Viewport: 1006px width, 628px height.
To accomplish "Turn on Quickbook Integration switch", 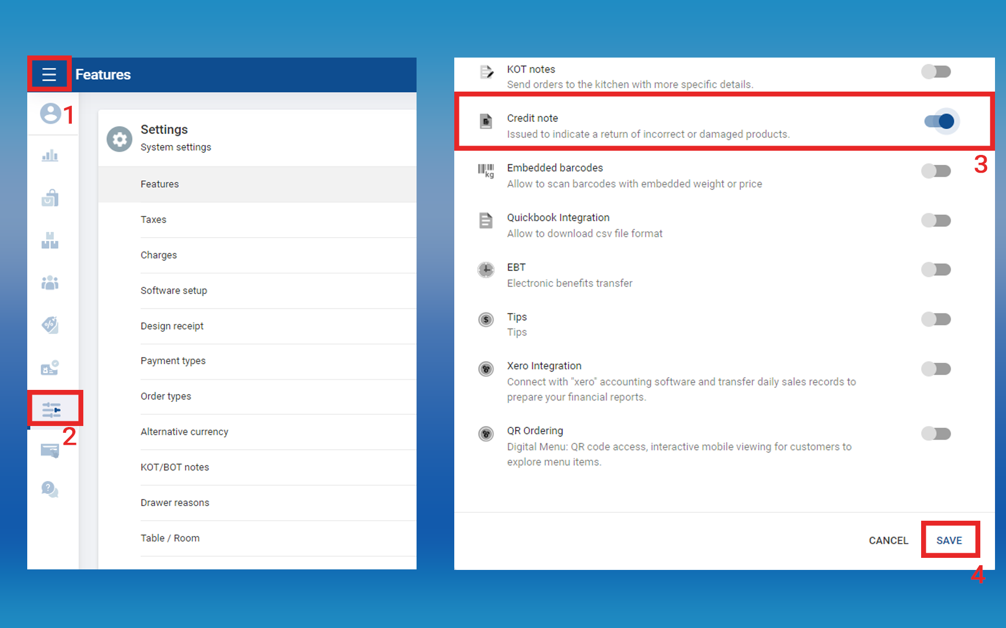I will tap(936, 220).
